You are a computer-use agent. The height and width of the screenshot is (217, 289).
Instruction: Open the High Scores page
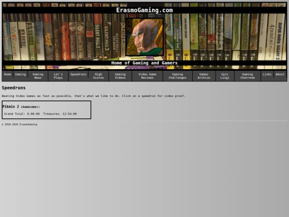coord(98,76)
